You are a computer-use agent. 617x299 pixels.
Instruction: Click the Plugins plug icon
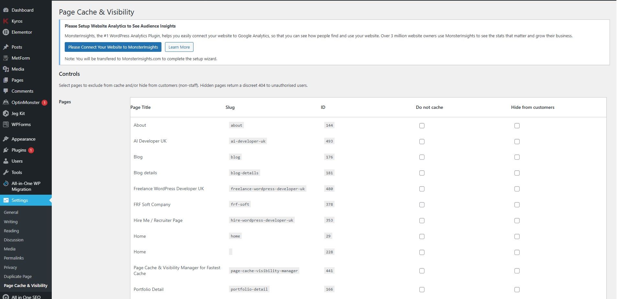[6, 150]
